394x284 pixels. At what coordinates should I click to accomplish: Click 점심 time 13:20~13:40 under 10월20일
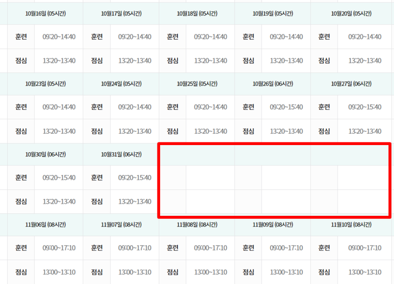[365, 61]
